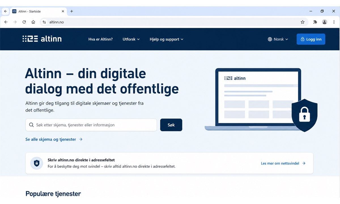Click the site information icon in address bar

coord(44,22)
